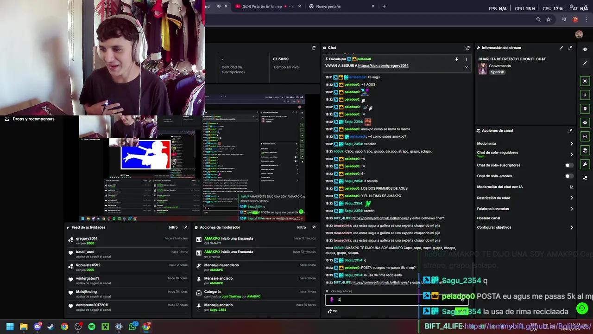Select gregory2014 canjeó 2000 activity entry
This screenshot has height=334, width=593.
tap(127, 240)
